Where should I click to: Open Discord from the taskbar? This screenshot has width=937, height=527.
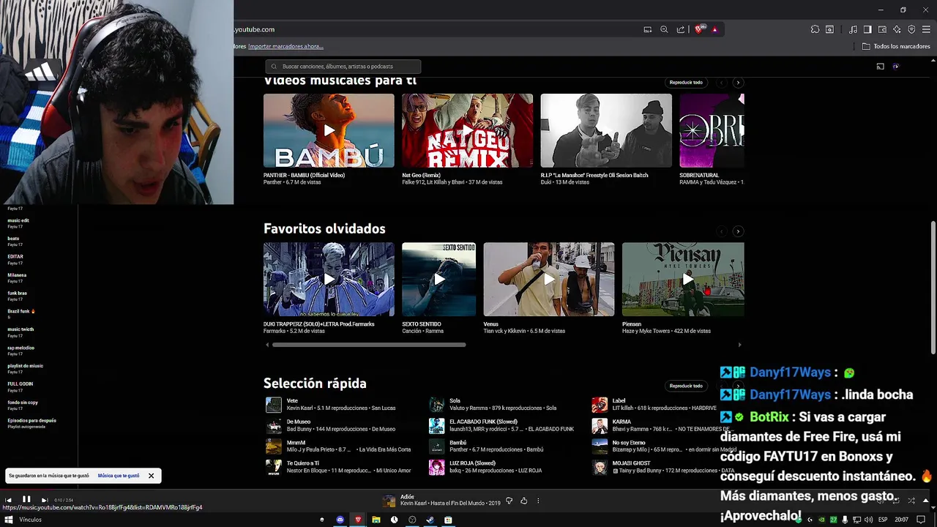[x=340, y=520]
